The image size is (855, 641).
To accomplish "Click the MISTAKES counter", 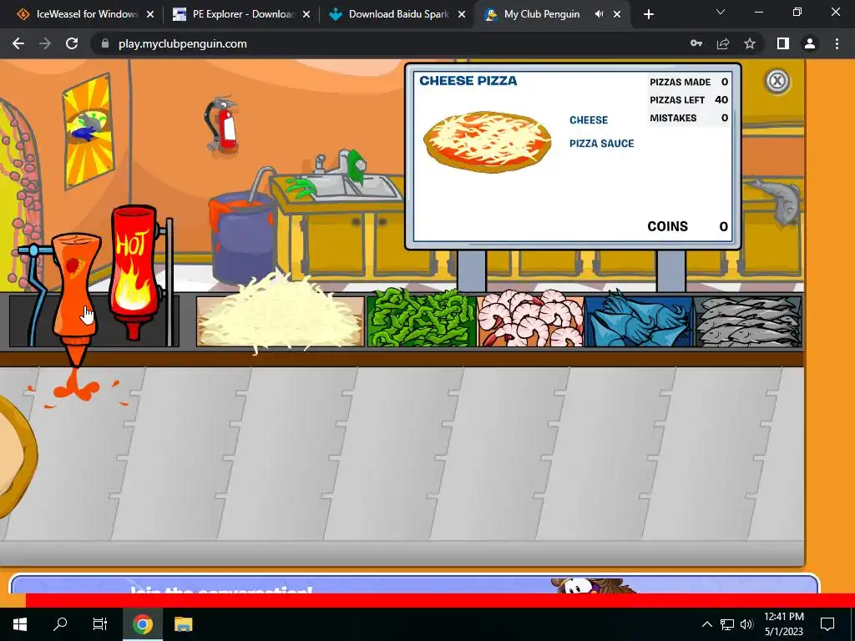I will point(689,118).
